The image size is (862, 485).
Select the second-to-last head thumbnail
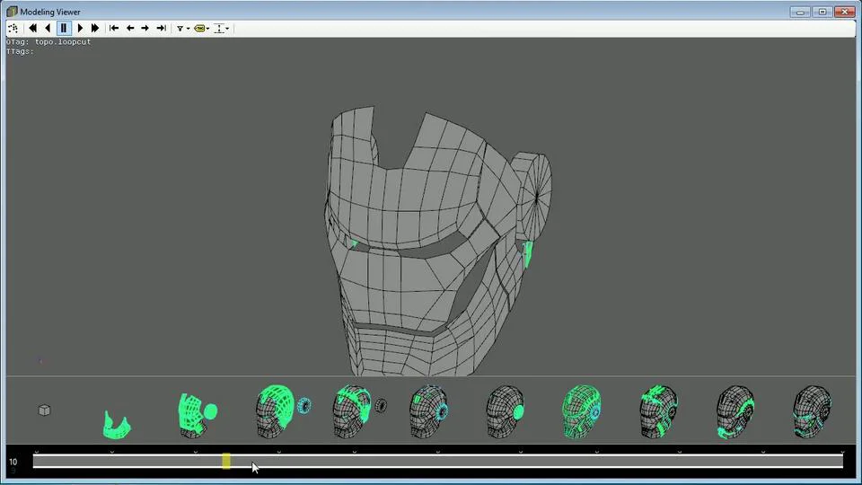pos(735,411)
